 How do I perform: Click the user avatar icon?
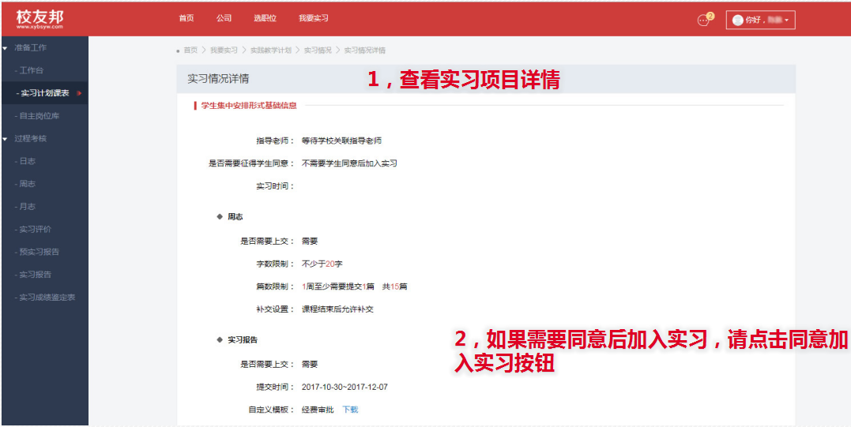738,20
